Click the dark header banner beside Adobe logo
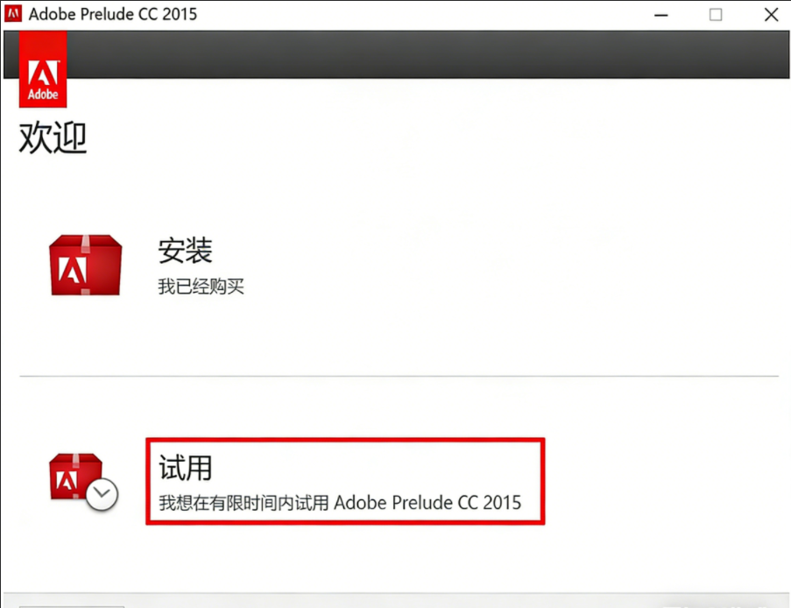The image size is (791, 608). [420, 54]
